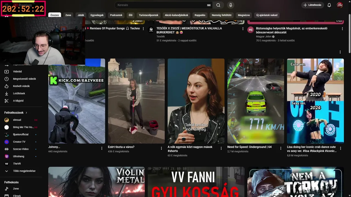Select the Nemrég feltöltött chip
Screen dimensions: 351x197
(222, 15)
